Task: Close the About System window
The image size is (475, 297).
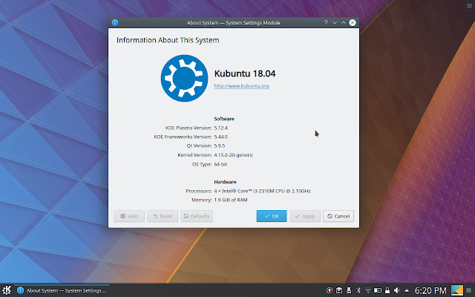Action: point(353,22)
